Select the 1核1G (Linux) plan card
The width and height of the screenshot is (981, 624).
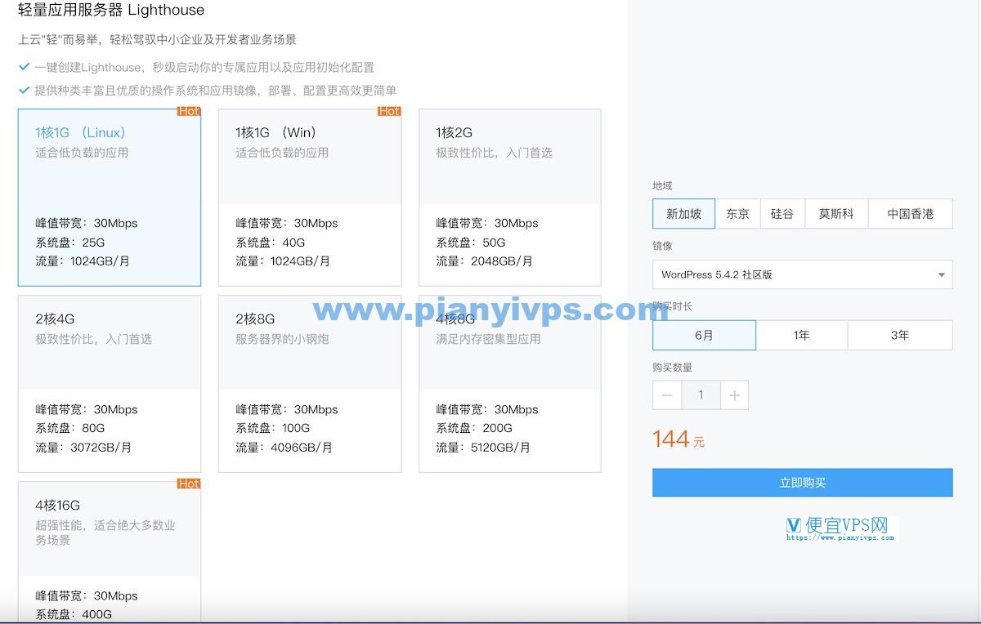click(110, 197)
